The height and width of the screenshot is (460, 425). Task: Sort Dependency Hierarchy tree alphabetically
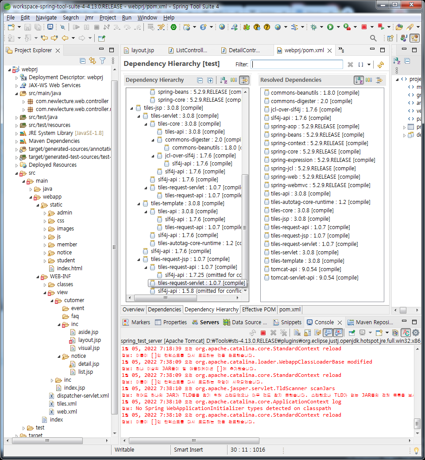(x=224, y=80)
